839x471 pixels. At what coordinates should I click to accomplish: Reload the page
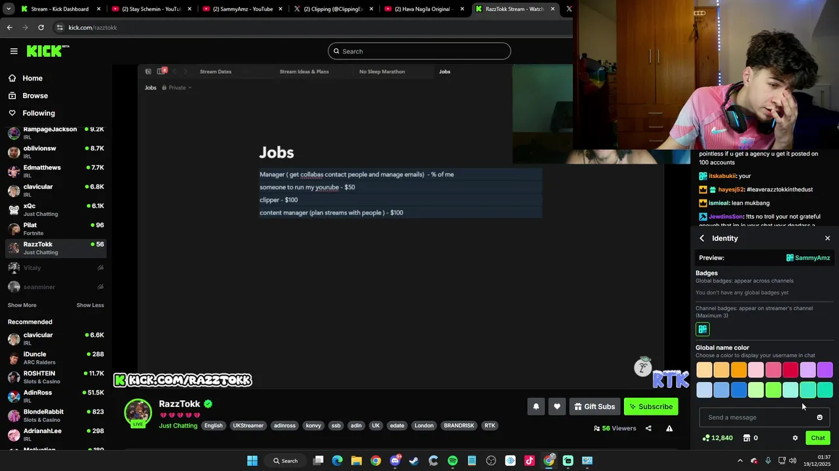point(41,27)
